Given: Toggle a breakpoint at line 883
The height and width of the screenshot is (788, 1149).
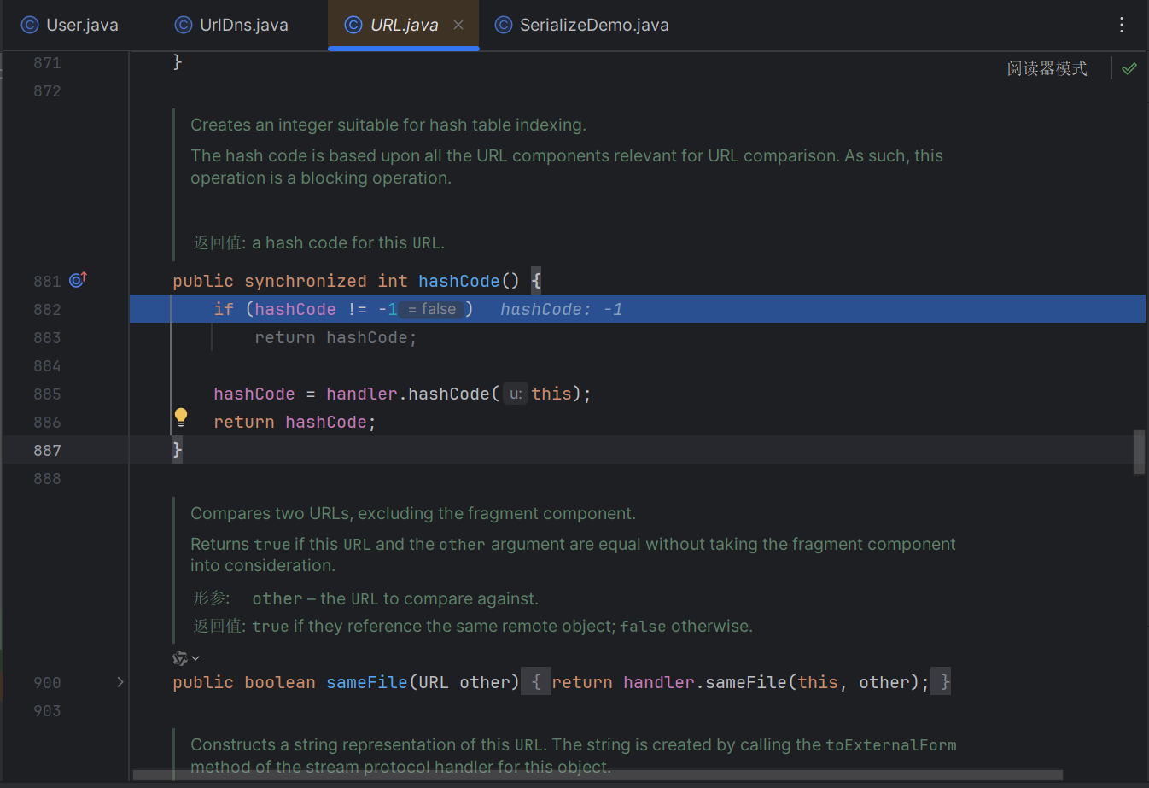Looking at the screenshot, I should 47,337.
